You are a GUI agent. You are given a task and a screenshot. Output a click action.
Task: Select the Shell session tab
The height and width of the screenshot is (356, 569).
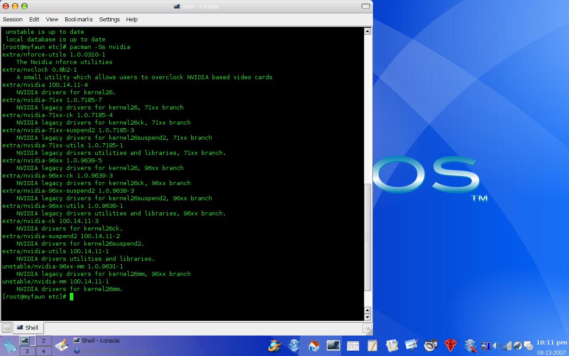tap(28, 328)
